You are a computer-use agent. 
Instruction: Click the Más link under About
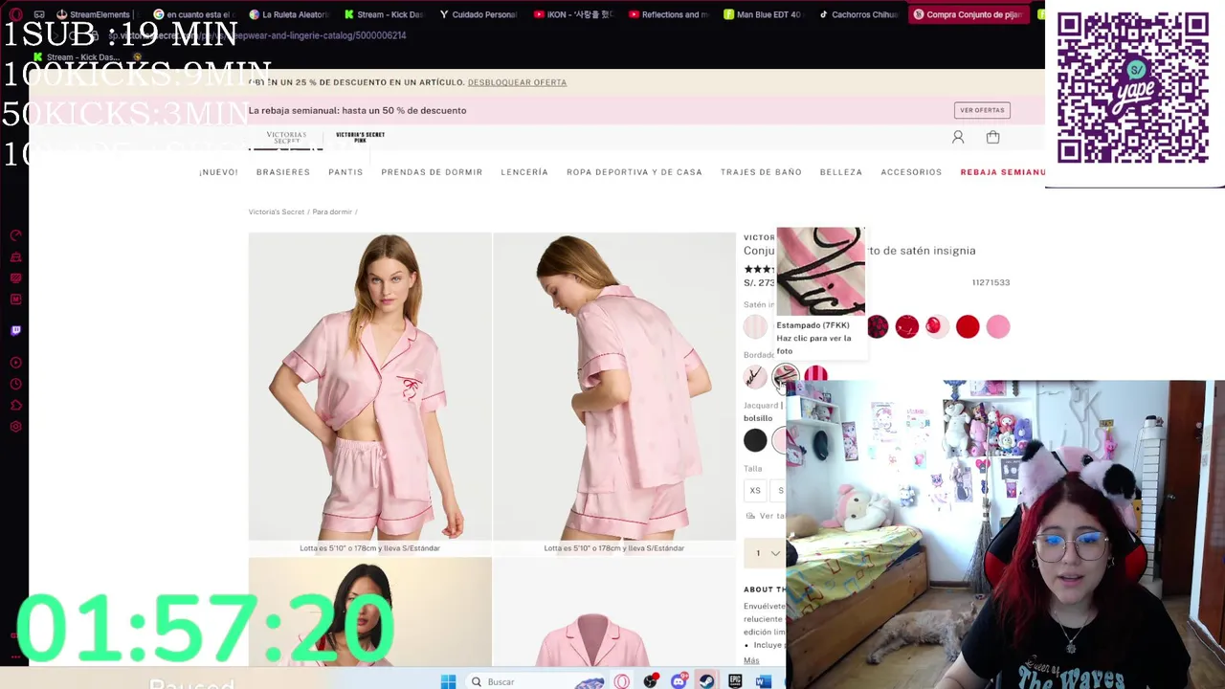pyautogui.click(x=751, y=660)
